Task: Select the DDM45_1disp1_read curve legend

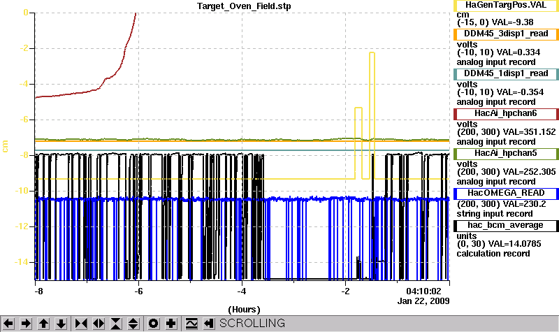Action: pyautogui.click(x=506, y=74)
